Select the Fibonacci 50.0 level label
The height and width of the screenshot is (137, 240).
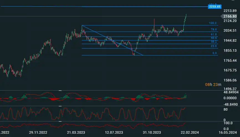[213, 38]
